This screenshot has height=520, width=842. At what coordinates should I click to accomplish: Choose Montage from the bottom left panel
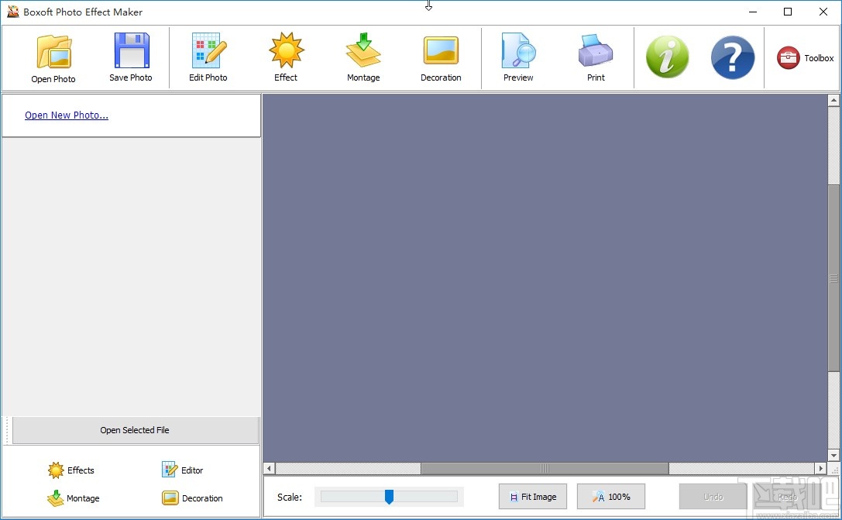point(74,498)
